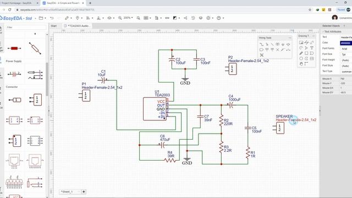Click the Undo arrow in toolbar
The height and width of the screenshot is (198, 352).
point(52,18)
